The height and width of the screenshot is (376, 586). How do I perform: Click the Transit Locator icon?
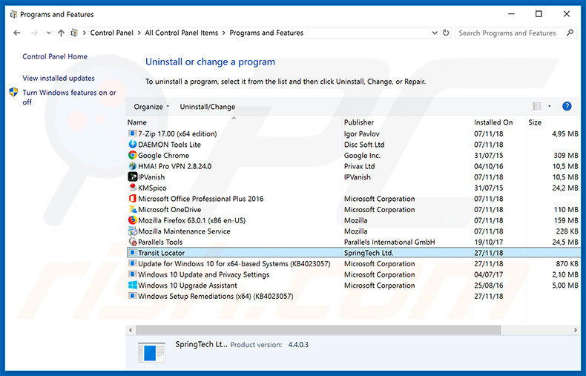[x=132, y=253]
